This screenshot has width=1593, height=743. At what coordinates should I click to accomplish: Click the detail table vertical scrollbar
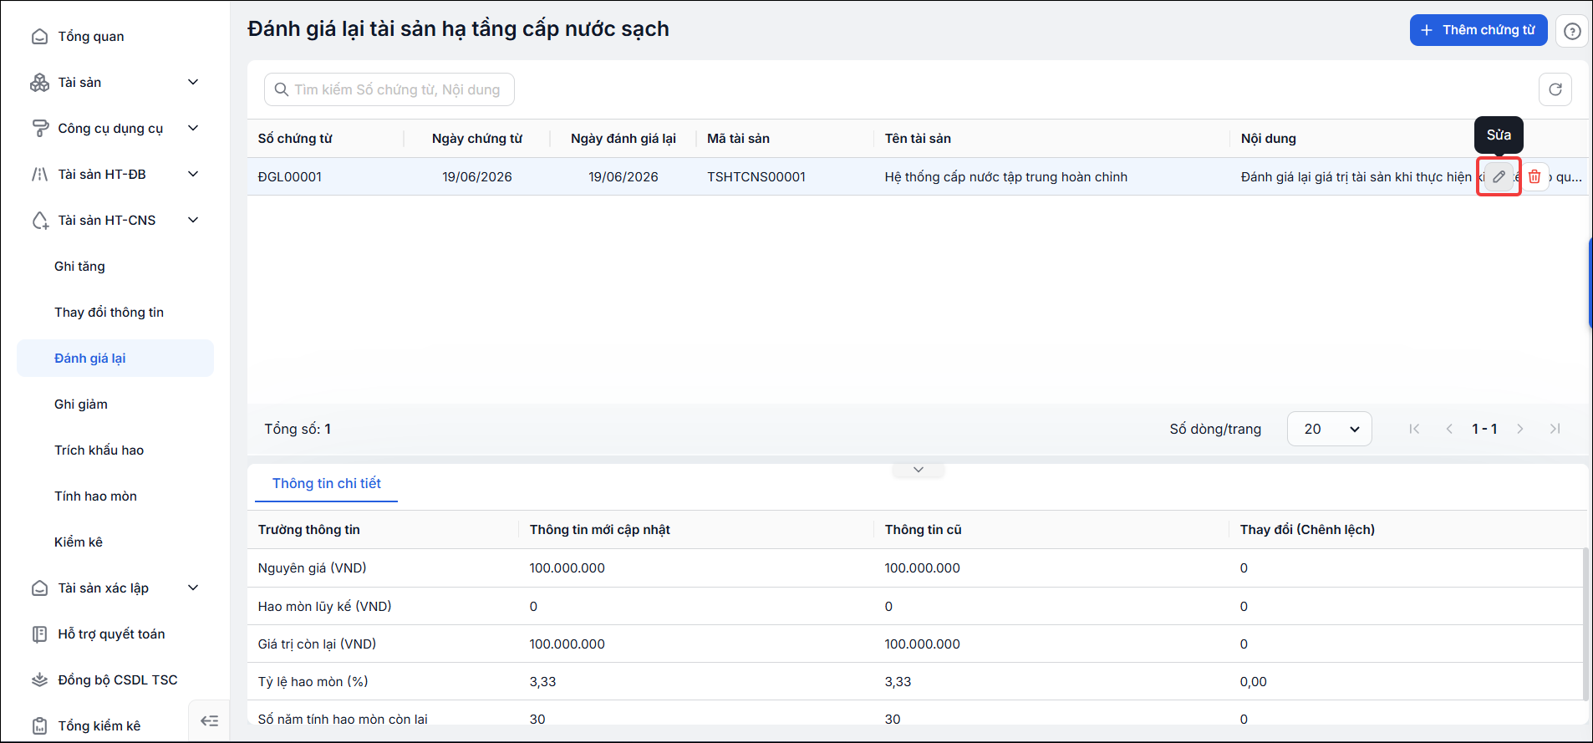(x=1585, y=623)
